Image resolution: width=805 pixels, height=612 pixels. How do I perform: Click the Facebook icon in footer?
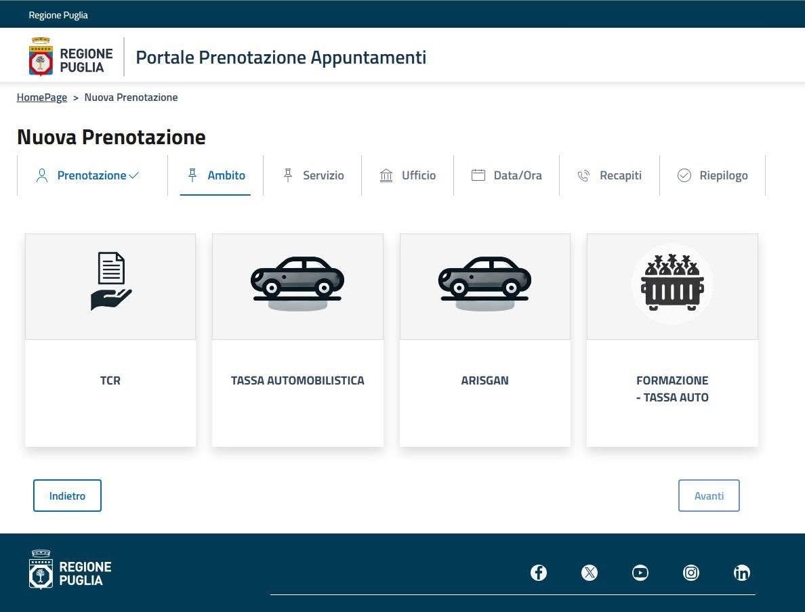click(539, 573)
